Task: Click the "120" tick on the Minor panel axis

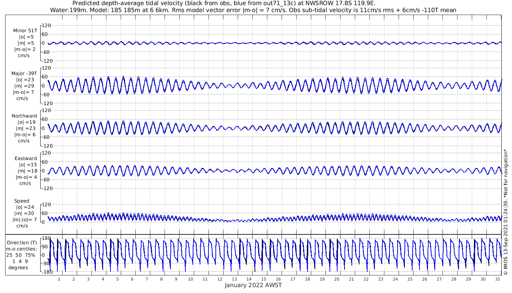Action: click(46, 25)
